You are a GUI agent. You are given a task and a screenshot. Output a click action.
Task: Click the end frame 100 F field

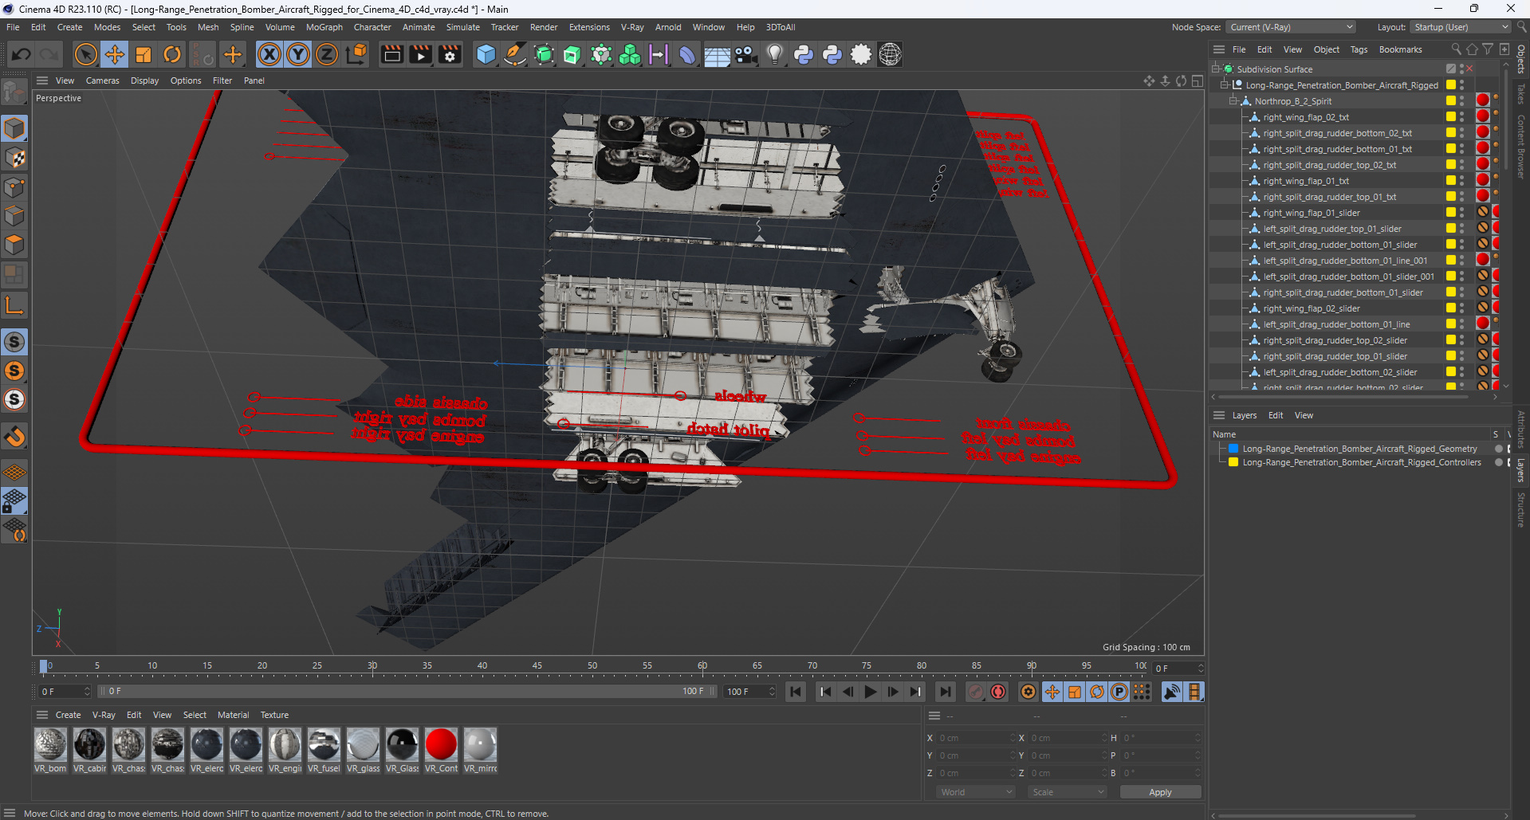[x=749, y=692]
